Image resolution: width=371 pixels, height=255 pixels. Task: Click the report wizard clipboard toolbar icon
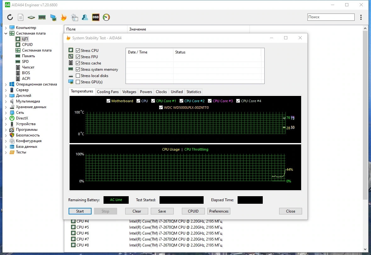75,17
